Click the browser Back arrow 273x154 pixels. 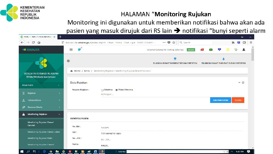point(22,42)
